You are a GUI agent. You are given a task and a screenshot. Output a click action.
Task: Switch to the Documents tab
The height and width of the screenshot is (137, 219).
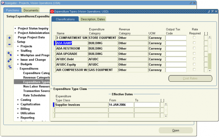[x=31, y=10]
